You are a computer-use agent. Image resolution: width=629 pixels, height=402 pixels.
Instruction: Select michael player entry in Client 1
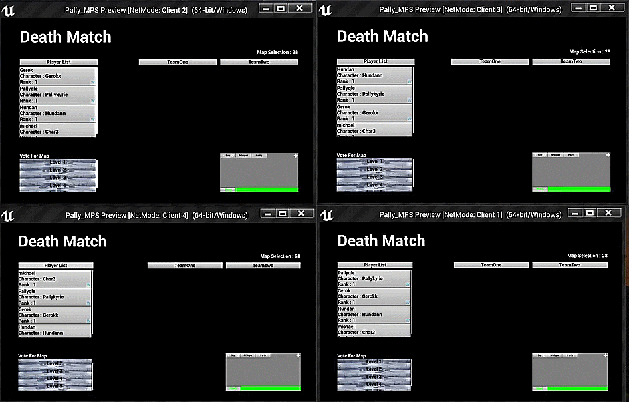374,331
